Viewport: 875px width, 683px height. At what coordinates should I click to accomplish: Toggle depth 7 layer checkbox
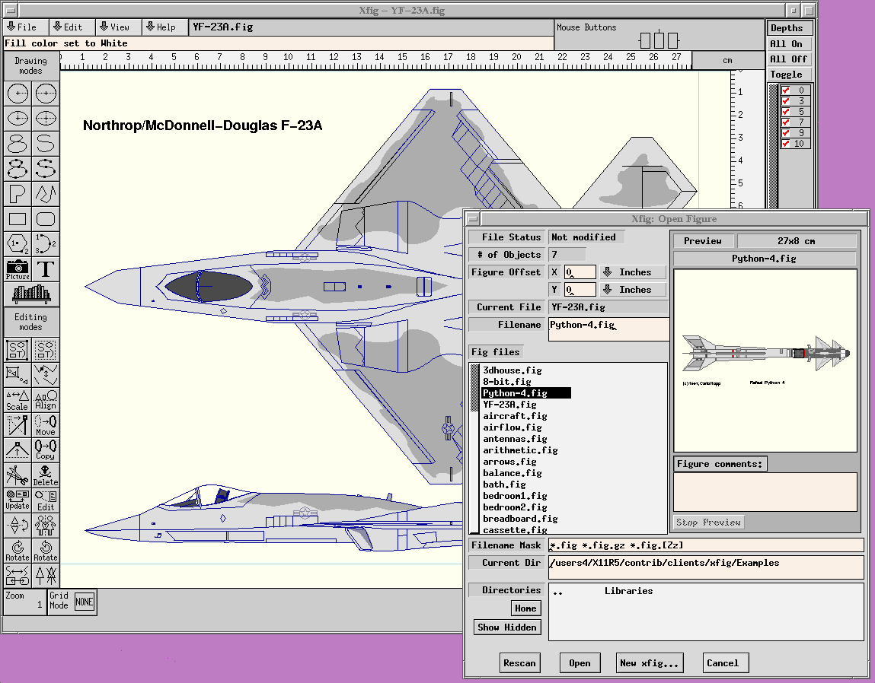(x=786, y=122)
